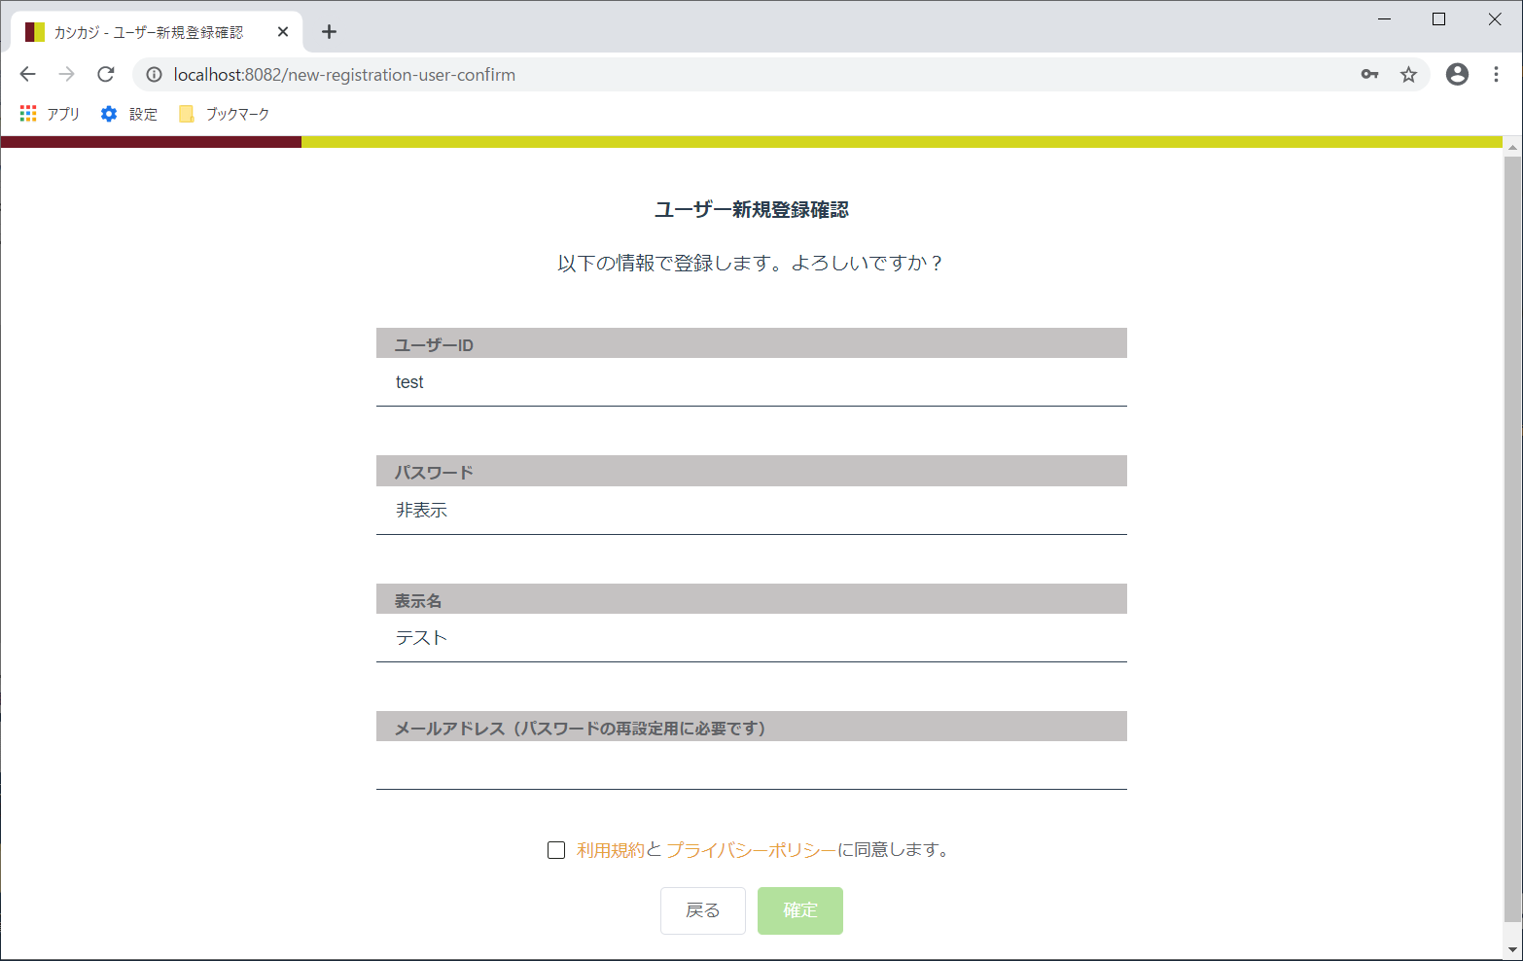Open ブックマーク folder in bookmarks bar
Viewport: 1523px width, 961px height.
coord(225,114)
